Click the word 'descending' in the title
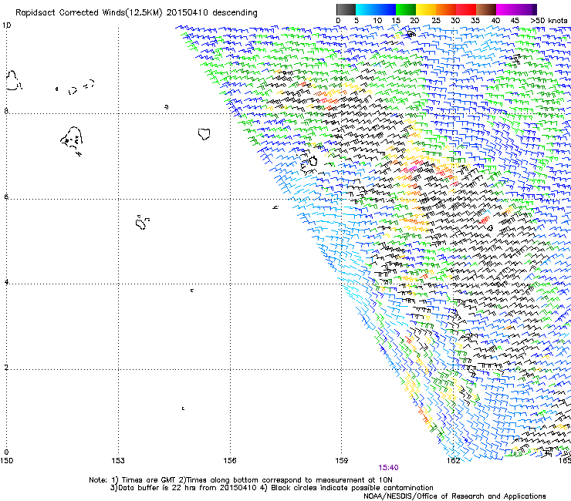The height and width of the screenshot is (501, 571). [235, 12]
